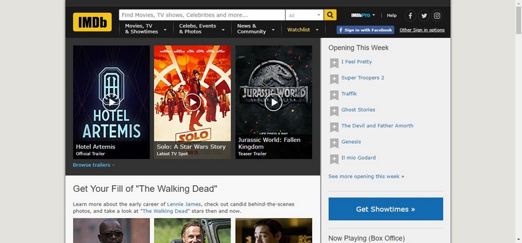522x243 pixels.
Task: Click the IMDb logo
Action: 92,22
